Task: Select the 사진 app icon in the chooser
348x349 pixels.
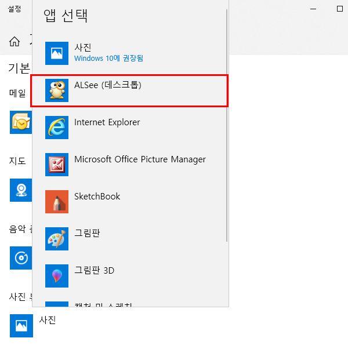Action: point(57,53)
